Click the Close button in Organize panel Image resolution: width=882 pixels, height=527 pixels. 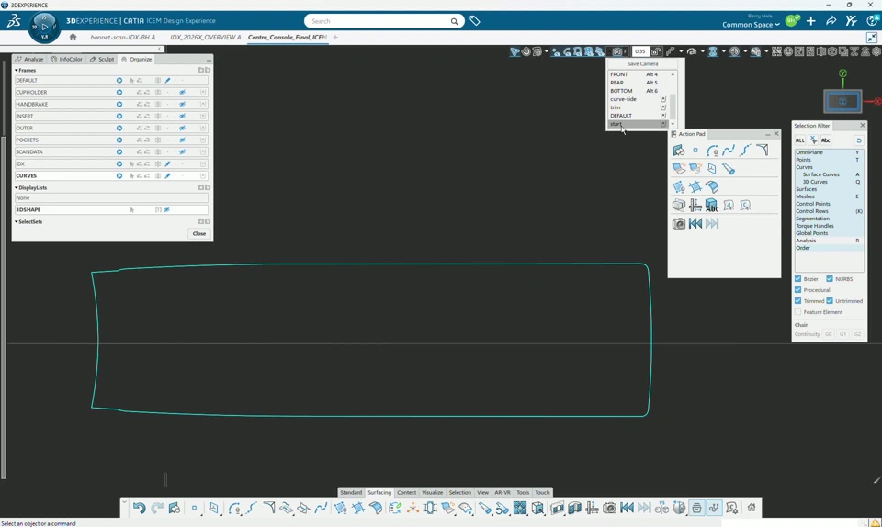(199, 234)
